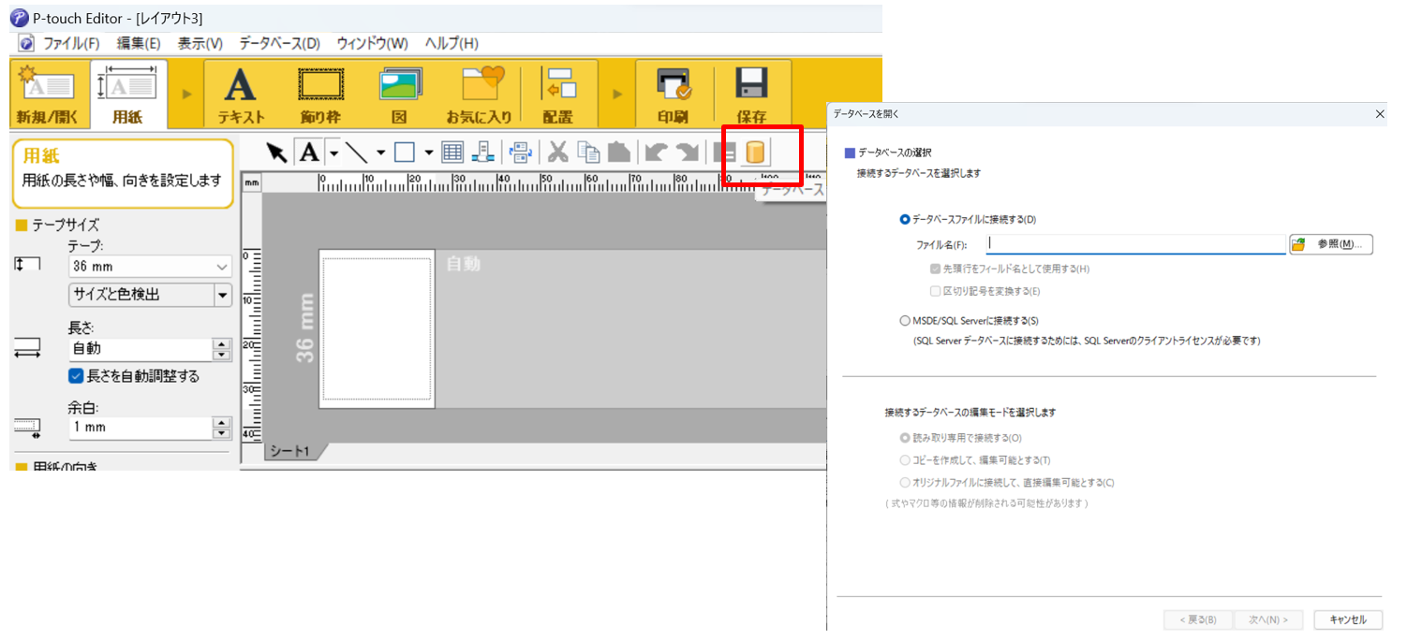Screen dimensions: 1407x640
Task: Click the paste icon in toolbar
Action: (x=619, y=153)
